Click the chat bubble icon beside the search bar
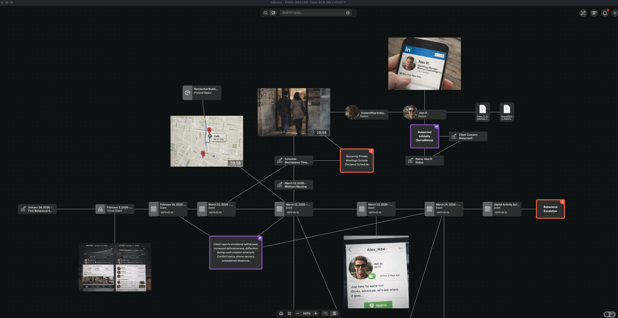Viewport: 618px width, 318px height. click(x=273, y=12)
